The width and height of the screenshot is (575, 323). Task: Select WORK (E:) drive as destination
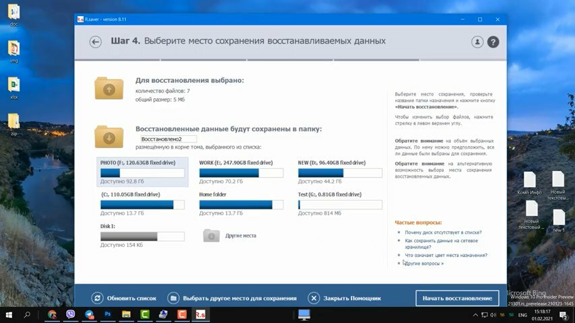[241, 172]
